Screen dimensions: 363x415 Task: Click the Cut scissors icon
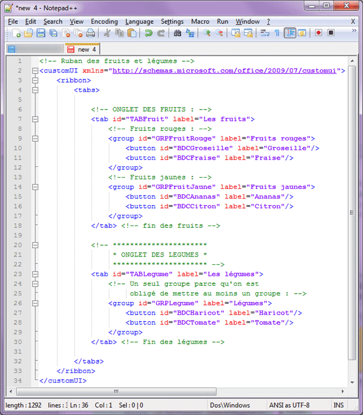(108, 33)
